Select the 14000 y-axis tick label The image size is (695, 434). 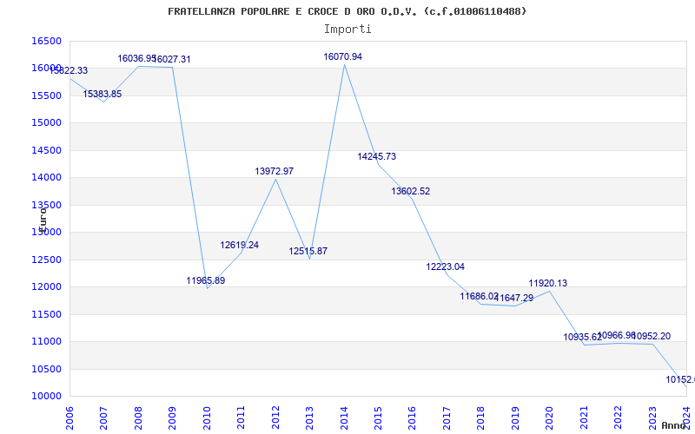46,178
